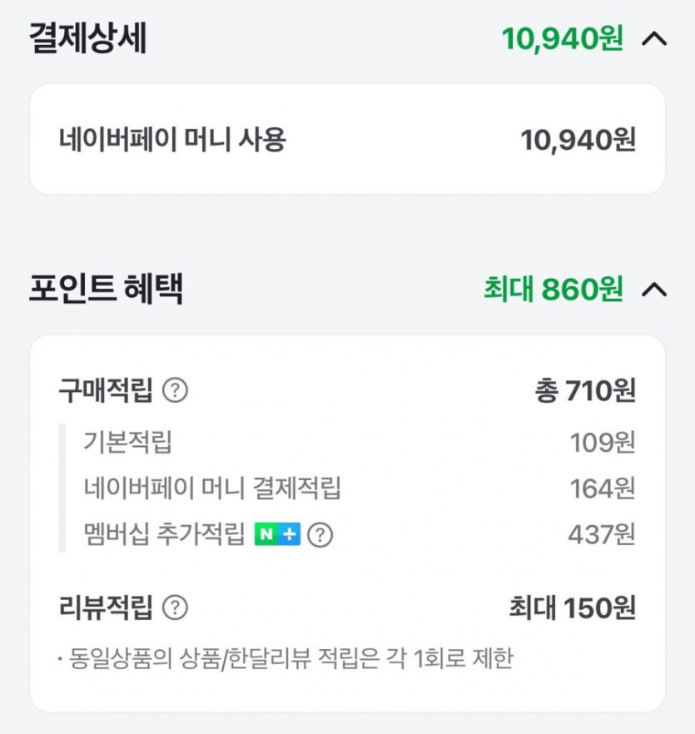Collapse the 결제상세 section chevron
The image size is (695, 734).
tap(655, 39)
